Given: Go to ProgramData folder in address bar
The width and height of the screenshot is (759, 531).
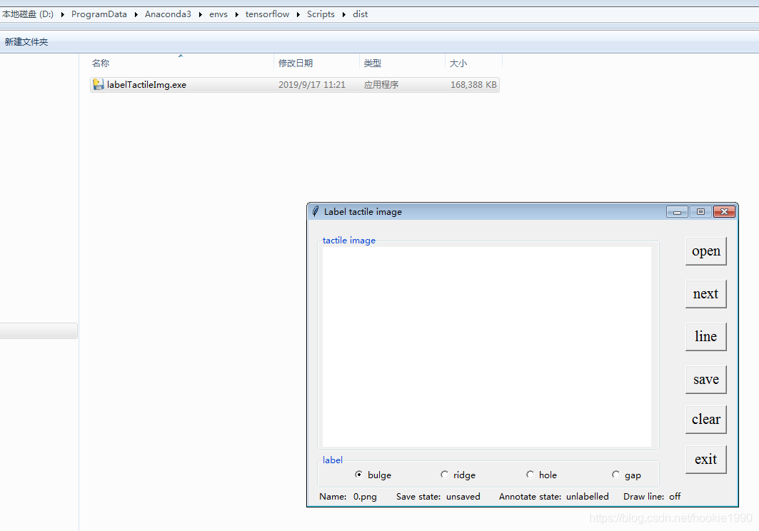Looking at the screenshot, I should pos(99,14).
